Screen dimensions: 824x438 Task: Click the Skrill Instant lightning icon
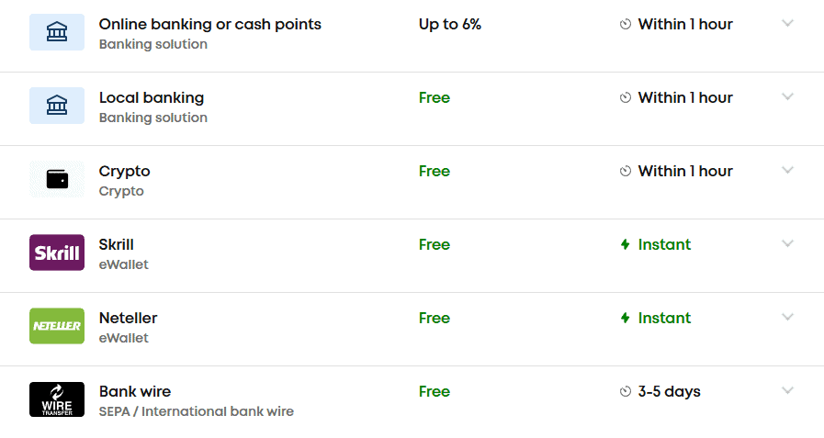click(x=626, y=245)
